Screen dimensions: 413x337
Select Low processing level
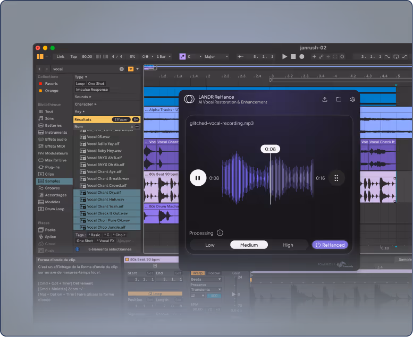click(210, 245)
